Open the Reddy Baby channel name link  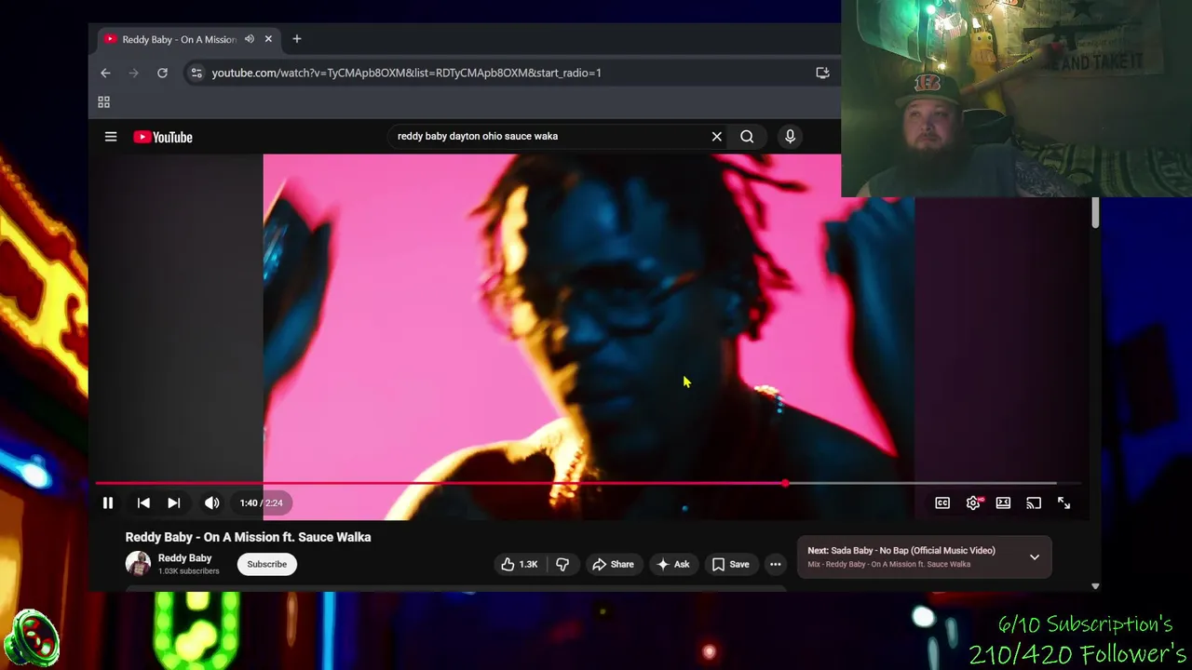(184, 558)
